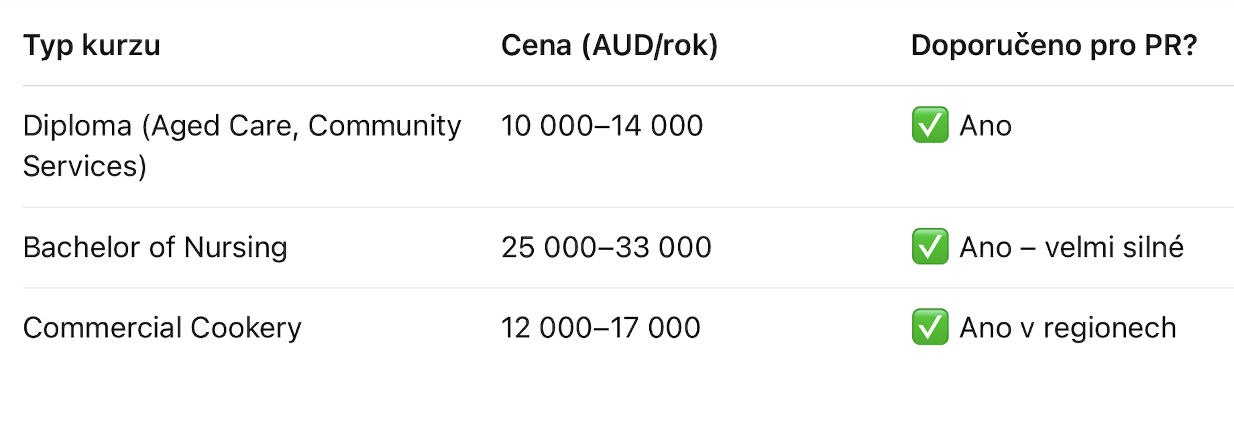Click Diploma (Aged Care, Community Services) cell

point(242,146)
